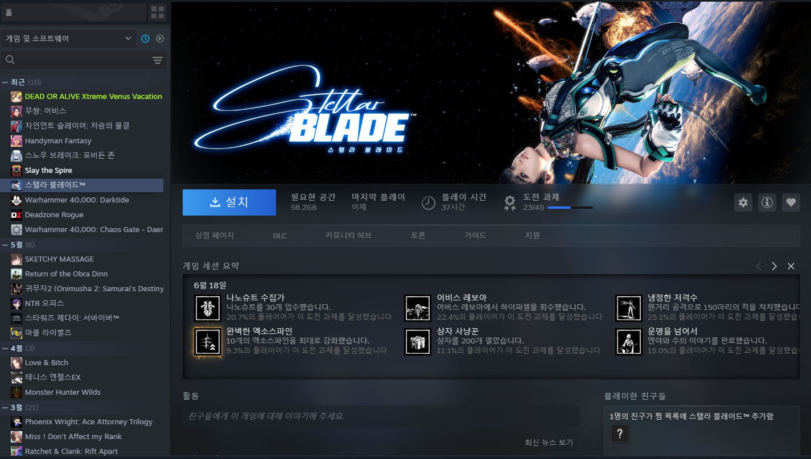This screenshot has width=811, height=459.
Task: Click the activity post input field
Action: click(x=381, y=416)
